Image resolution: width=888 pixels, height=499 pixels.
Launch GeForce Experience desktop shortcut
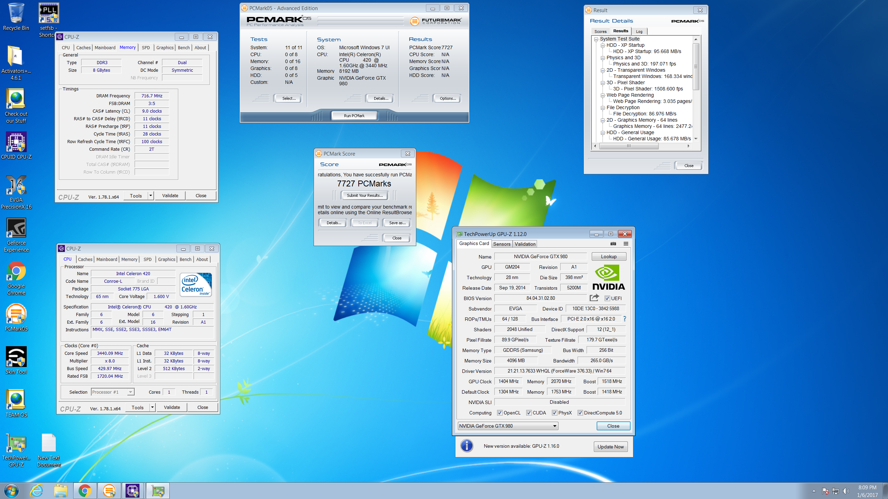click(16, 235)
